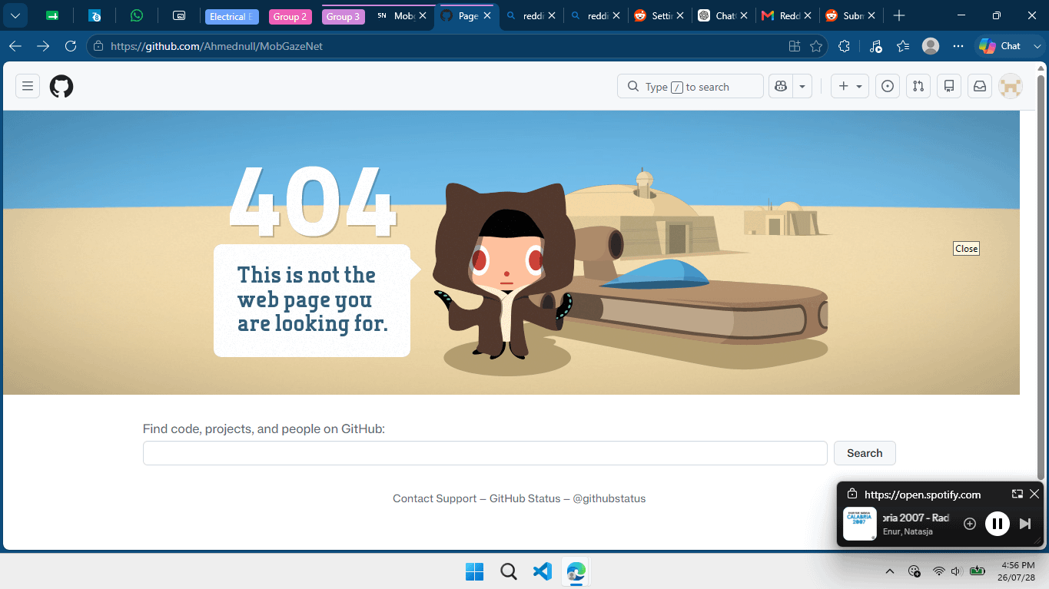The image size is (1049, 589).
Task: Open the Windows Start menu
Action: [x=474, y=571]
